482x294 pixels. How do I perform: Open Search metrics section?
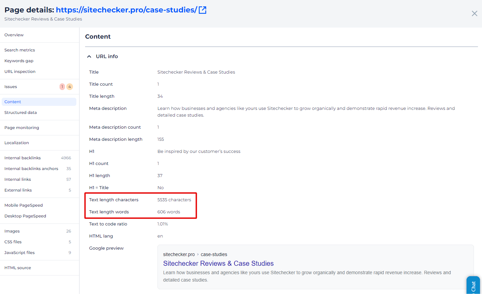click(x=20, y=50)
